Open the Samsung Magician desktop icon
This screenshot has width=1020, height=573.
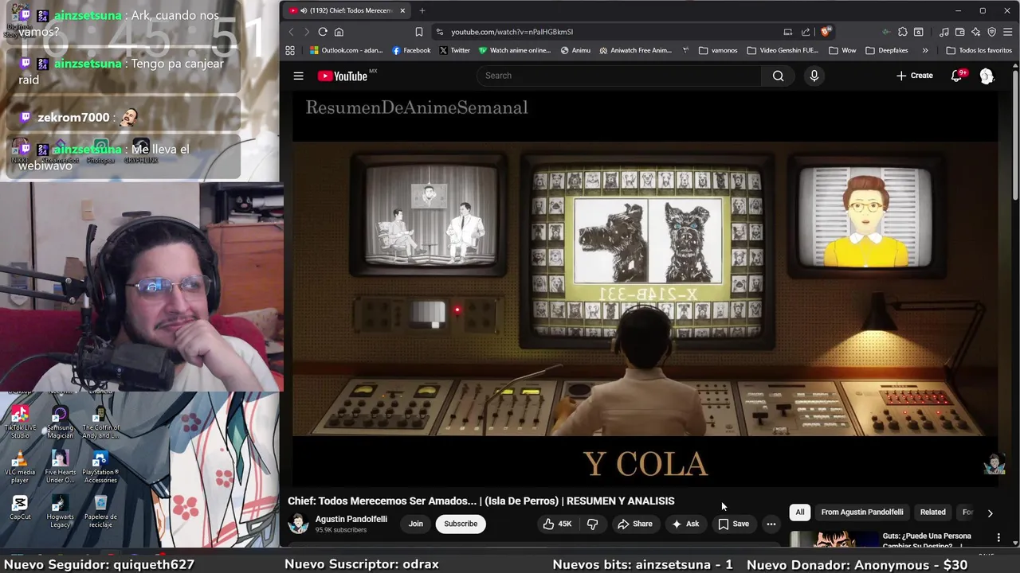click(x=60, y=422)
